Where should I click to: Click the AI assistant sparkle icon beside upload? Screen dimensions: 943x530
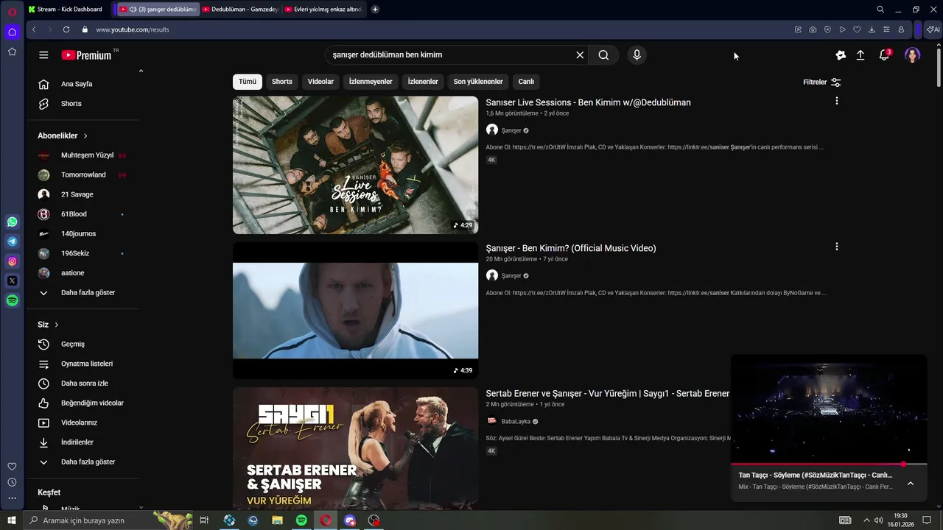coord(841,55)
